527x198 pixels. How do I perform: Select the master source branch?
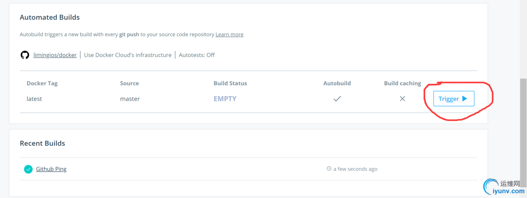[130, 99]
